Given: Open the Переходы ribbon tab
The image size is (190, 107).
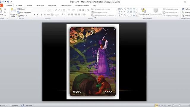Looking at the screenshot, I should coord(39,5).
